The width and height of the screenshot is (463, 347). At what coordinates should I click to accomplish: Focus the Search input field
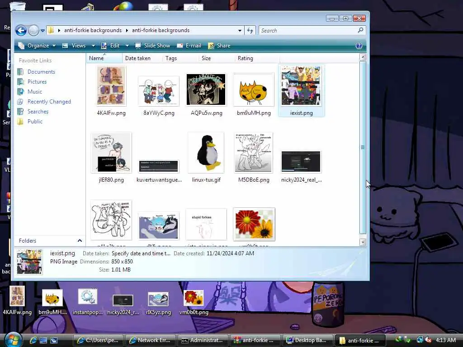(x=307, y=30)
